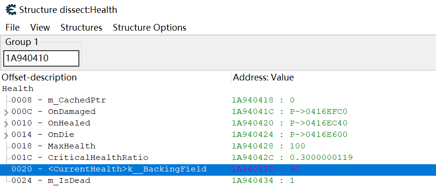Select the CurrentHealth backing field row

pos(127,169)
